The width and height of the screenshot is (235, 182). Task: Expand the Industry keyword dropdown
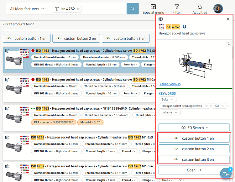[x=170, y=112]
